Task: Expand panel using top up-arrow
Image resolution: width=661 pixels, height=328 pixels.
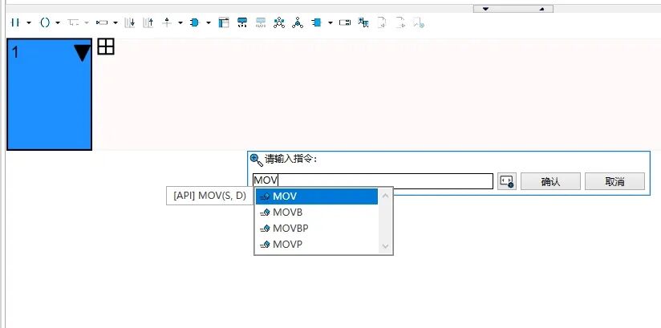Action: 541,9
